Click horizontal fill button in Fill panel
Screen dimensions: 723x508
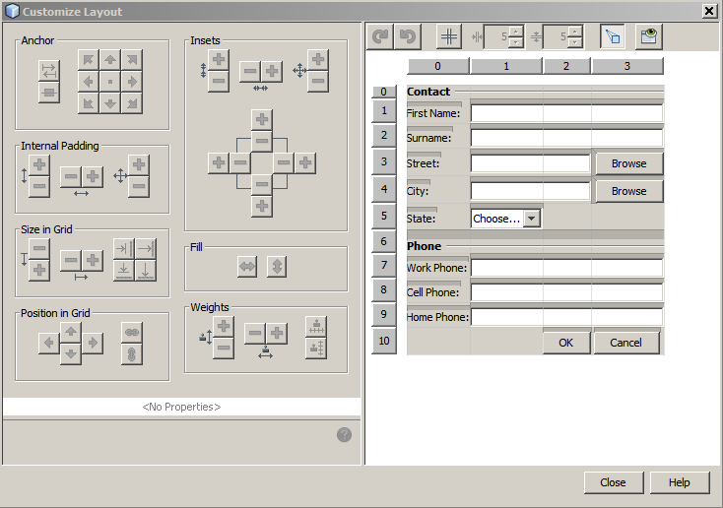246,266
